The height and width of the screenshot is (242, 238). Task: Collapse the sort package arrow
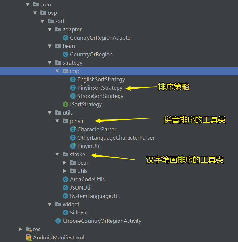point(42,21)
